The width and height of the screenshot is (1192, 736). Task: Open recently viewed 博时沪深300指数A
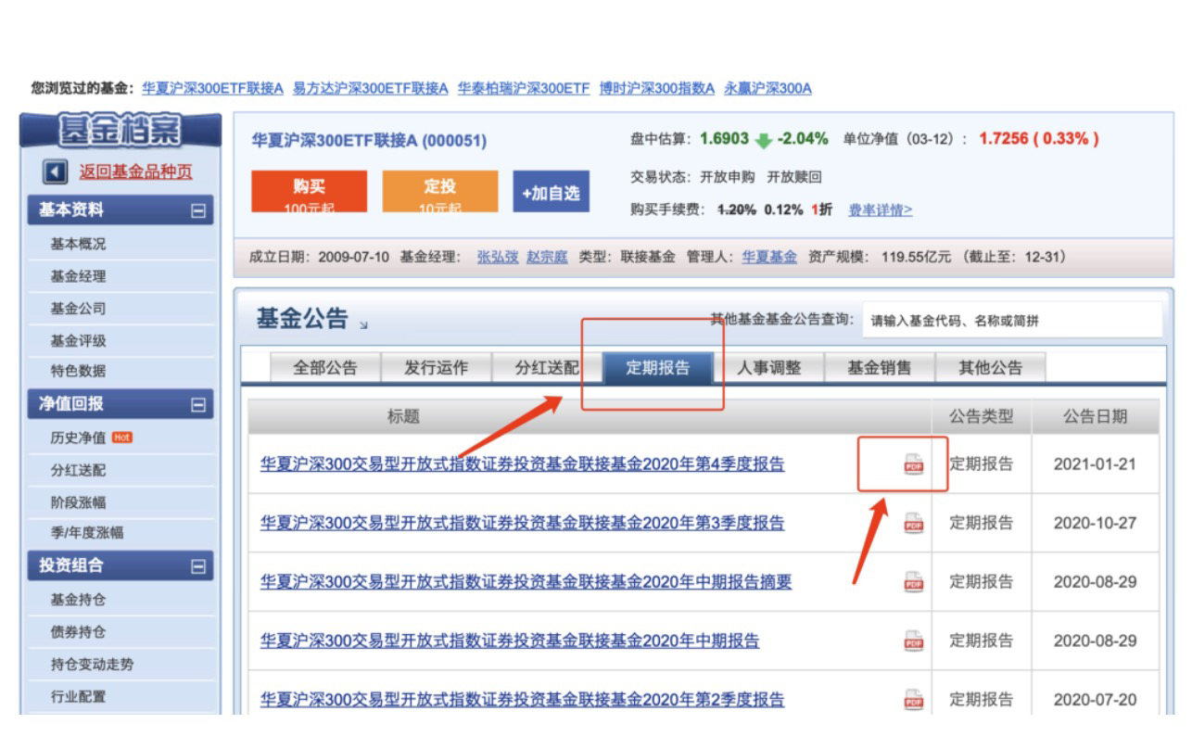point(657,88)
